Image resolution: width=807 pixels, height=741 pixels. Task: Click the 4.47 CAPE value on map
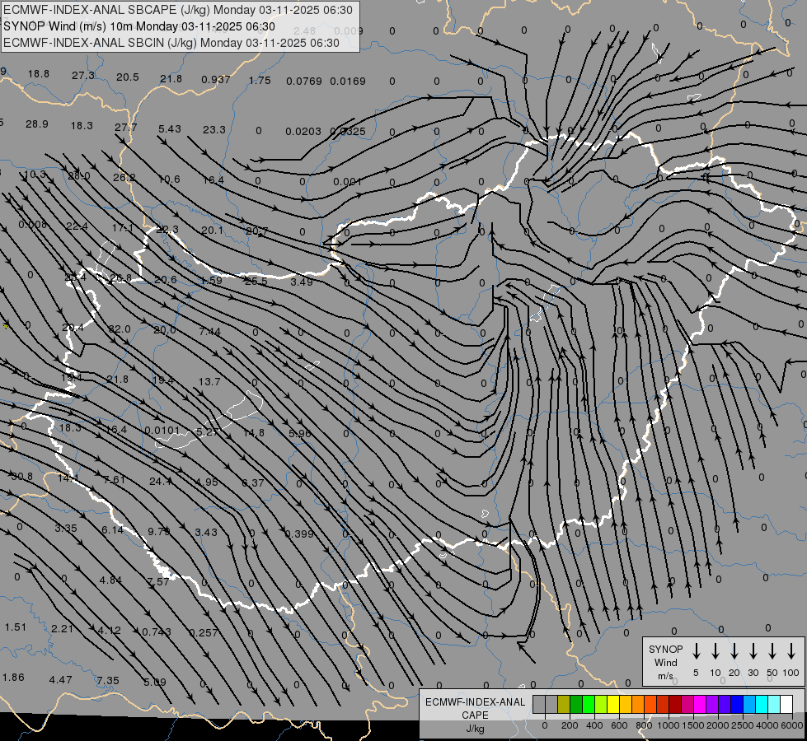coord(61,680)
